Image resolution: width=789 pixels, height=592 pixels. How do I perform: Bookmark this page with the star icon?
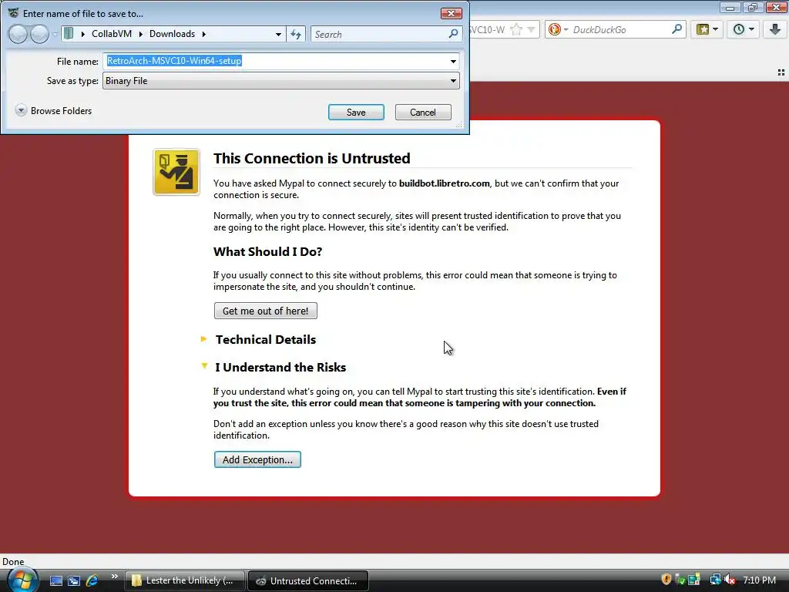[x=515, y=30]
